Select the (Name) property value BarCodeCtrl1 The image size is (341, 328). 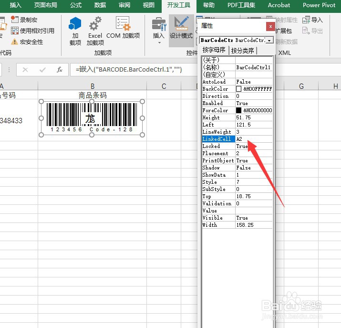pos(253,67)
